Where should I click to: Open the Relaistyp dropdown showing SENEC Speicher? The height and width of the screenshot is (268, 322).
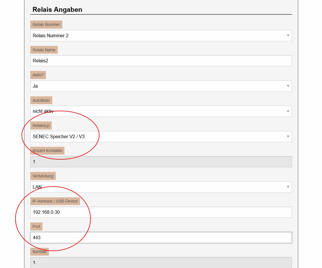pyautogui.click(x=161, y=136)
